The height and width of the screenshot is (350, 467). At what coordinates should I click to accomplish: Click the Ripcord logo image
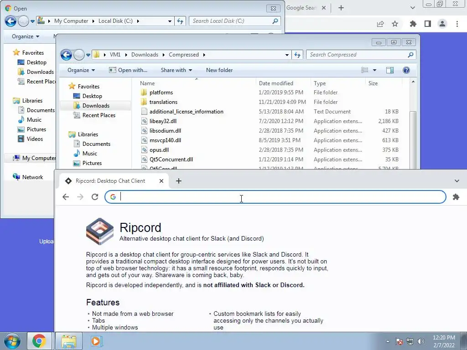(x=100, y=231)
